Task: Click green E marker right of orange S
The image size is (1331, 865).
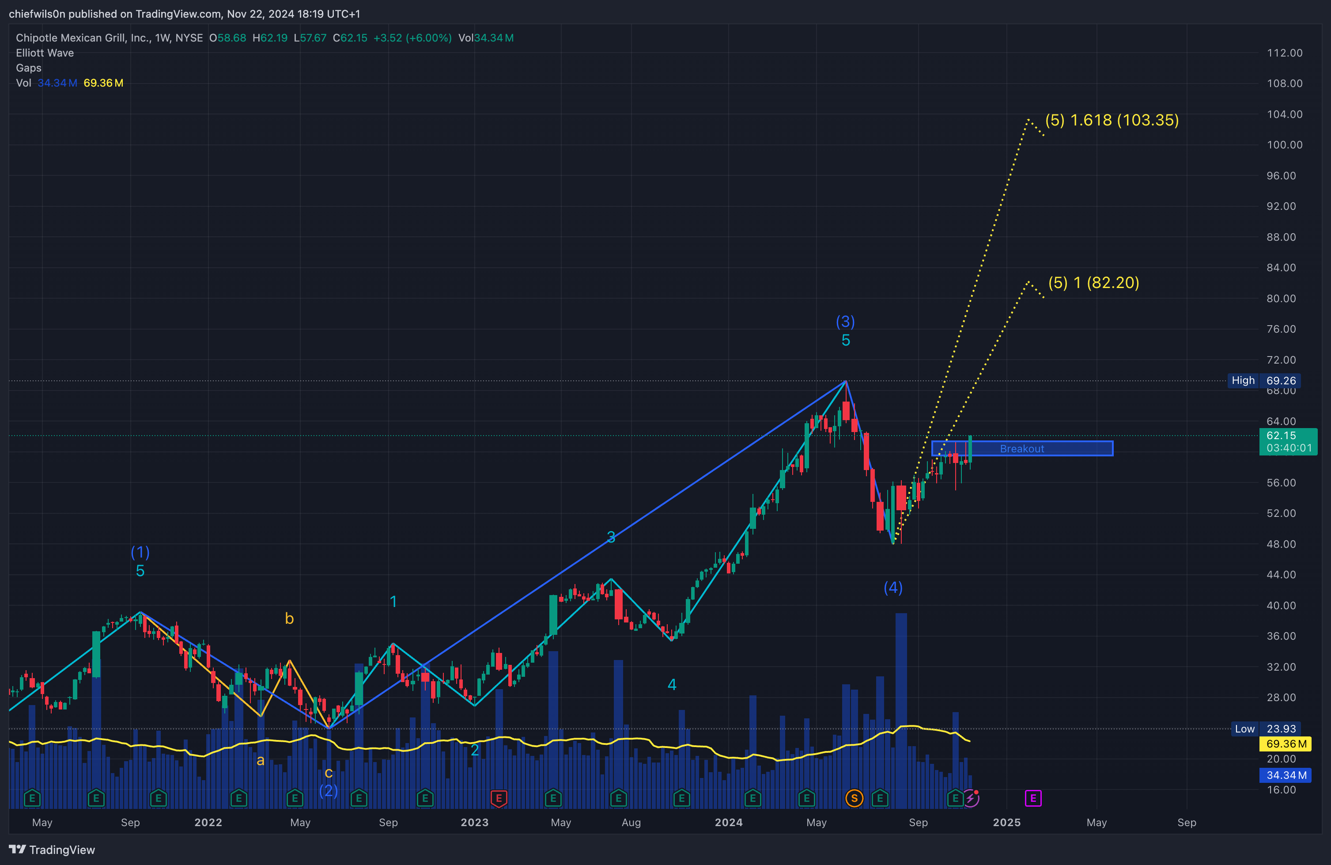Action: pos(880,798)
